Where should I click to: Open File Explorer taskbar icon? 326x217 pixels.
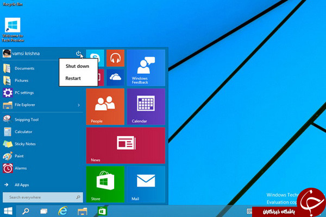83,212
